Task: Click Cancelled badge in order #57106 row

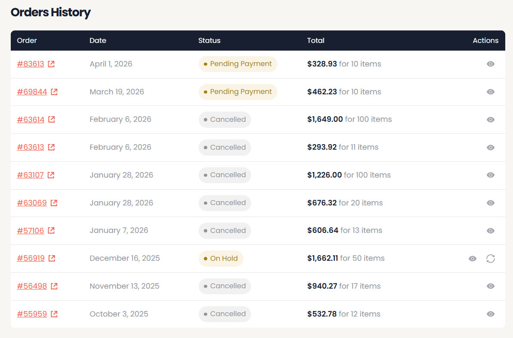Action: (225, 231)
